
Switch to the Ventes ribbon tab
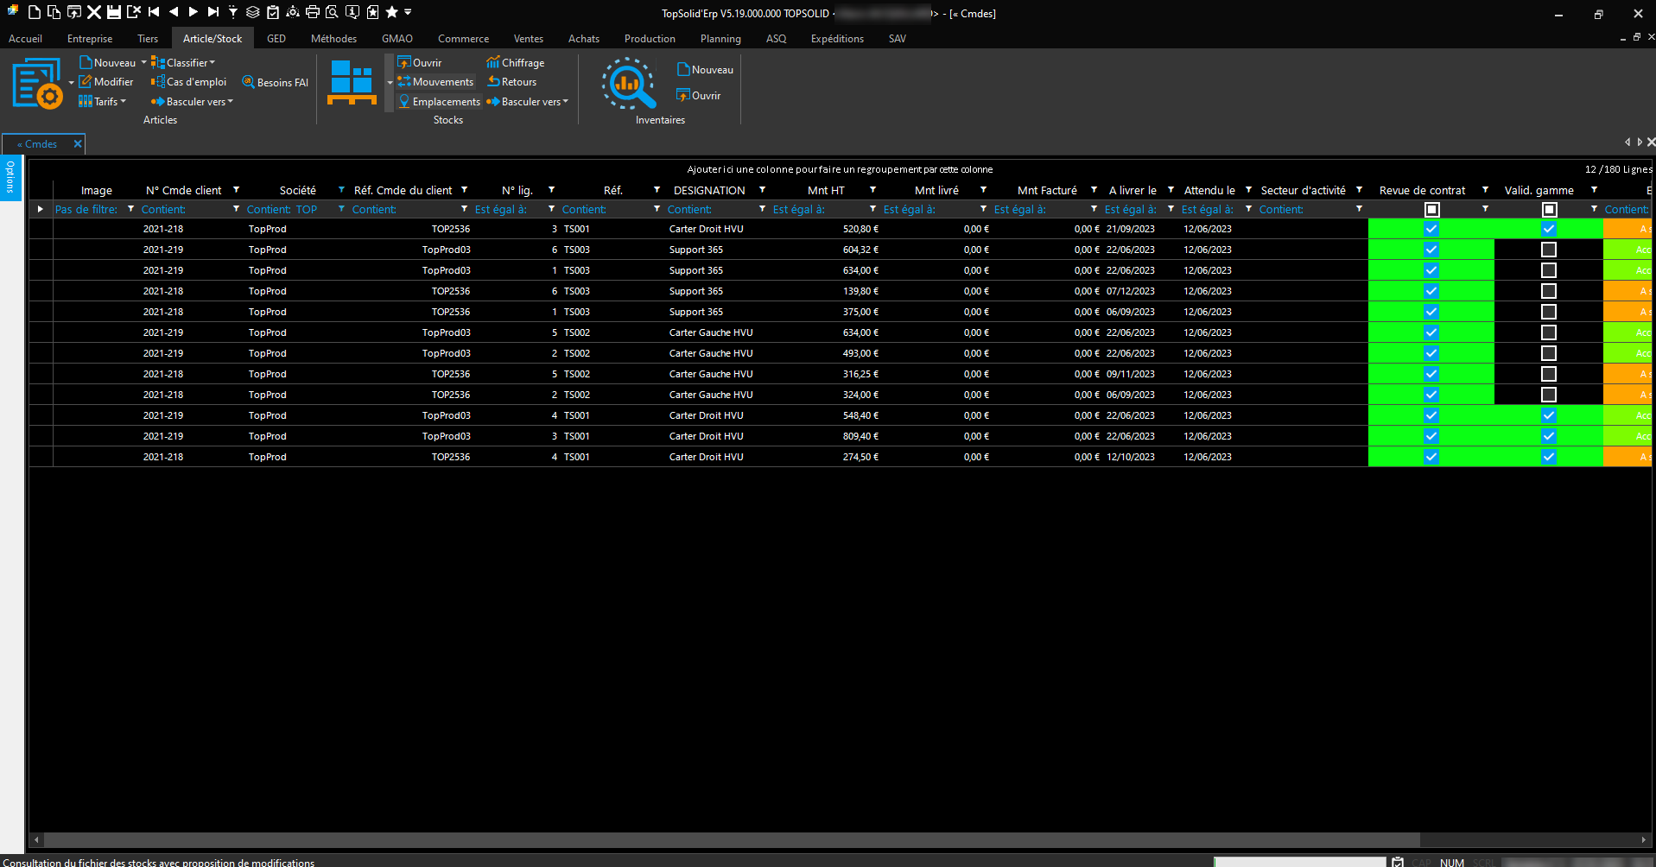point(528,39)
